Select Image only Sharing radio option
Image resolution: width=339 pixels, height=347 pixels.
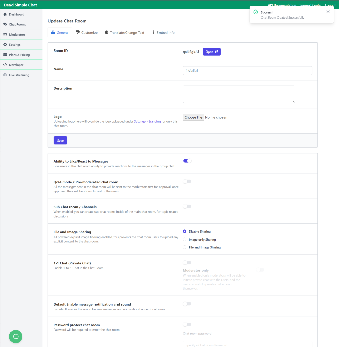[x=185, y=239]
